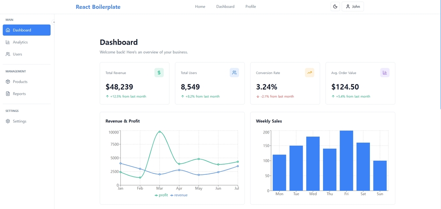
Task: Click the Conversion Rate card label
Action: [x=268, y=73]
